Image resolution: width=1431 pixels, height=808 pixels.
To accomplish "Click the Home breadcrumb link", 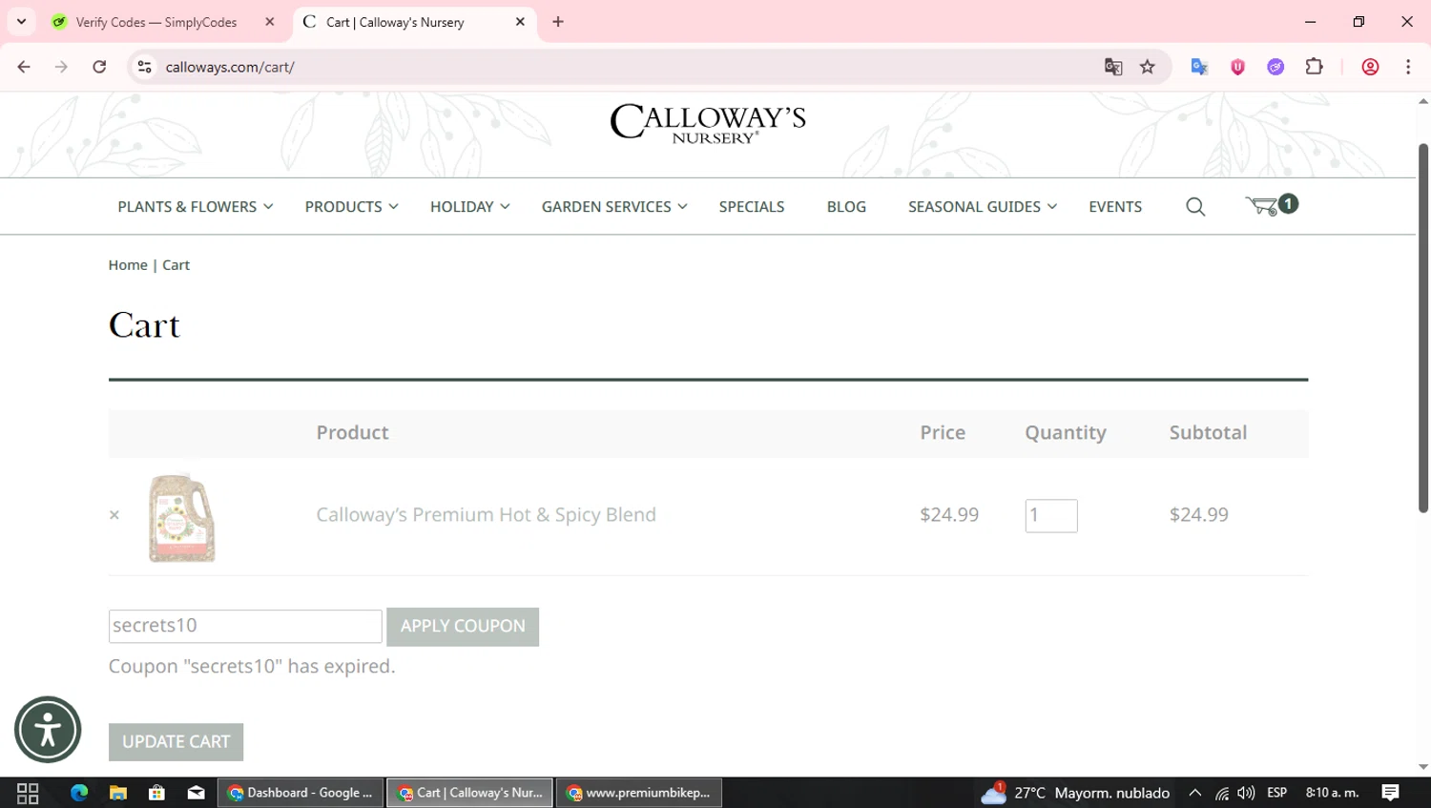I will point(128,265).
